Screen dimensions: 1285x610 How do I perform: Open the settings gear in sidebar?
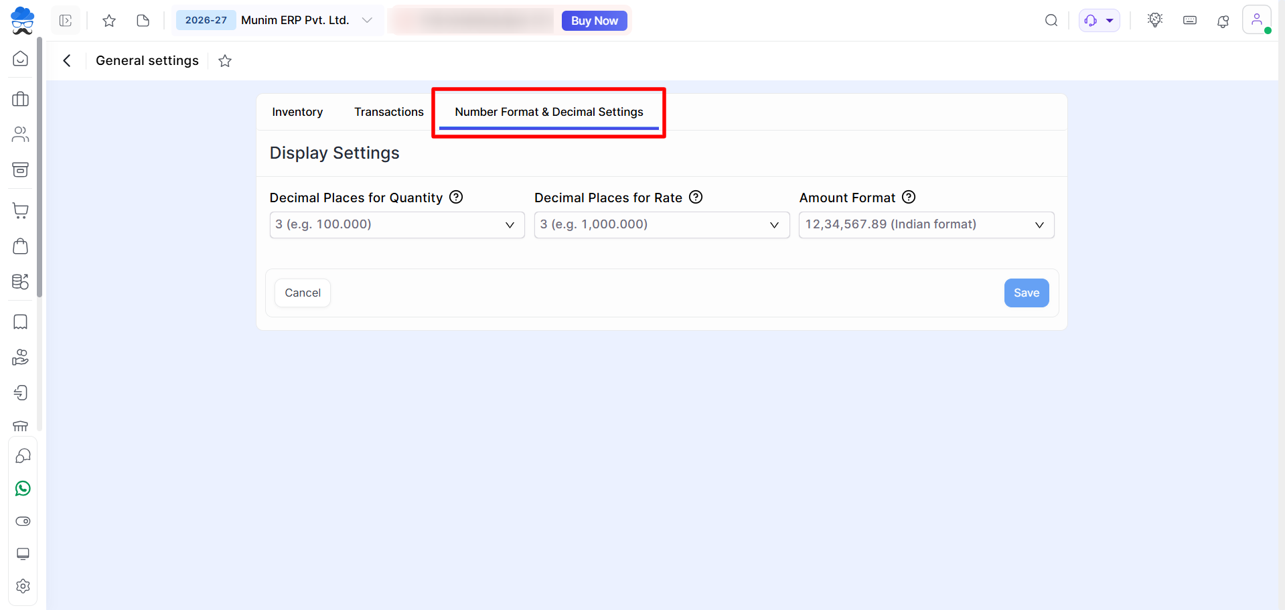pyautogui.click(x=23, y=587)
